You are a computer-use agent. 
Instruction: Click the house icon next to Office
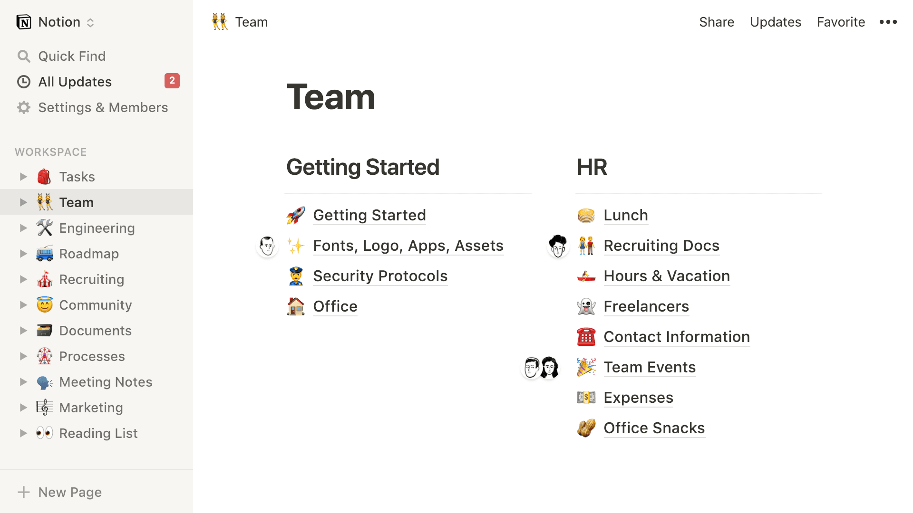click(x=296, y=306)
